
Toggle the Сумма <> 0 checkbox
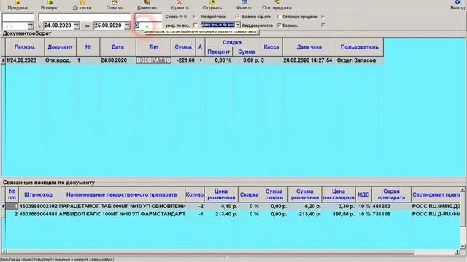coord(196,17)
